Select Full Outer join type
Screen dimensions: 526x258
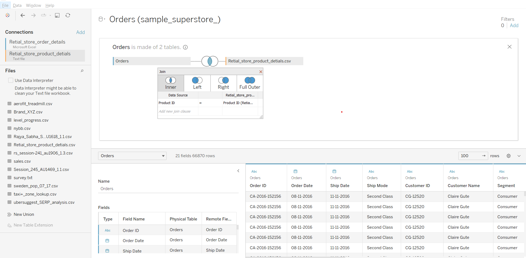(250, 83)
